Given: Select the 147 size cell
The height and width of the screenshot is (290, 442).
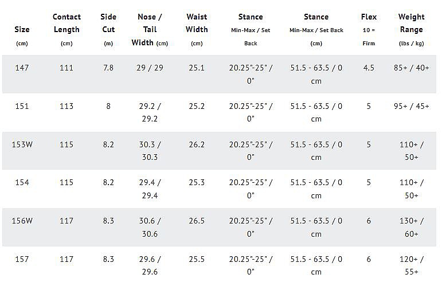Looking at the screenshot, I should [x=22, y=68].
